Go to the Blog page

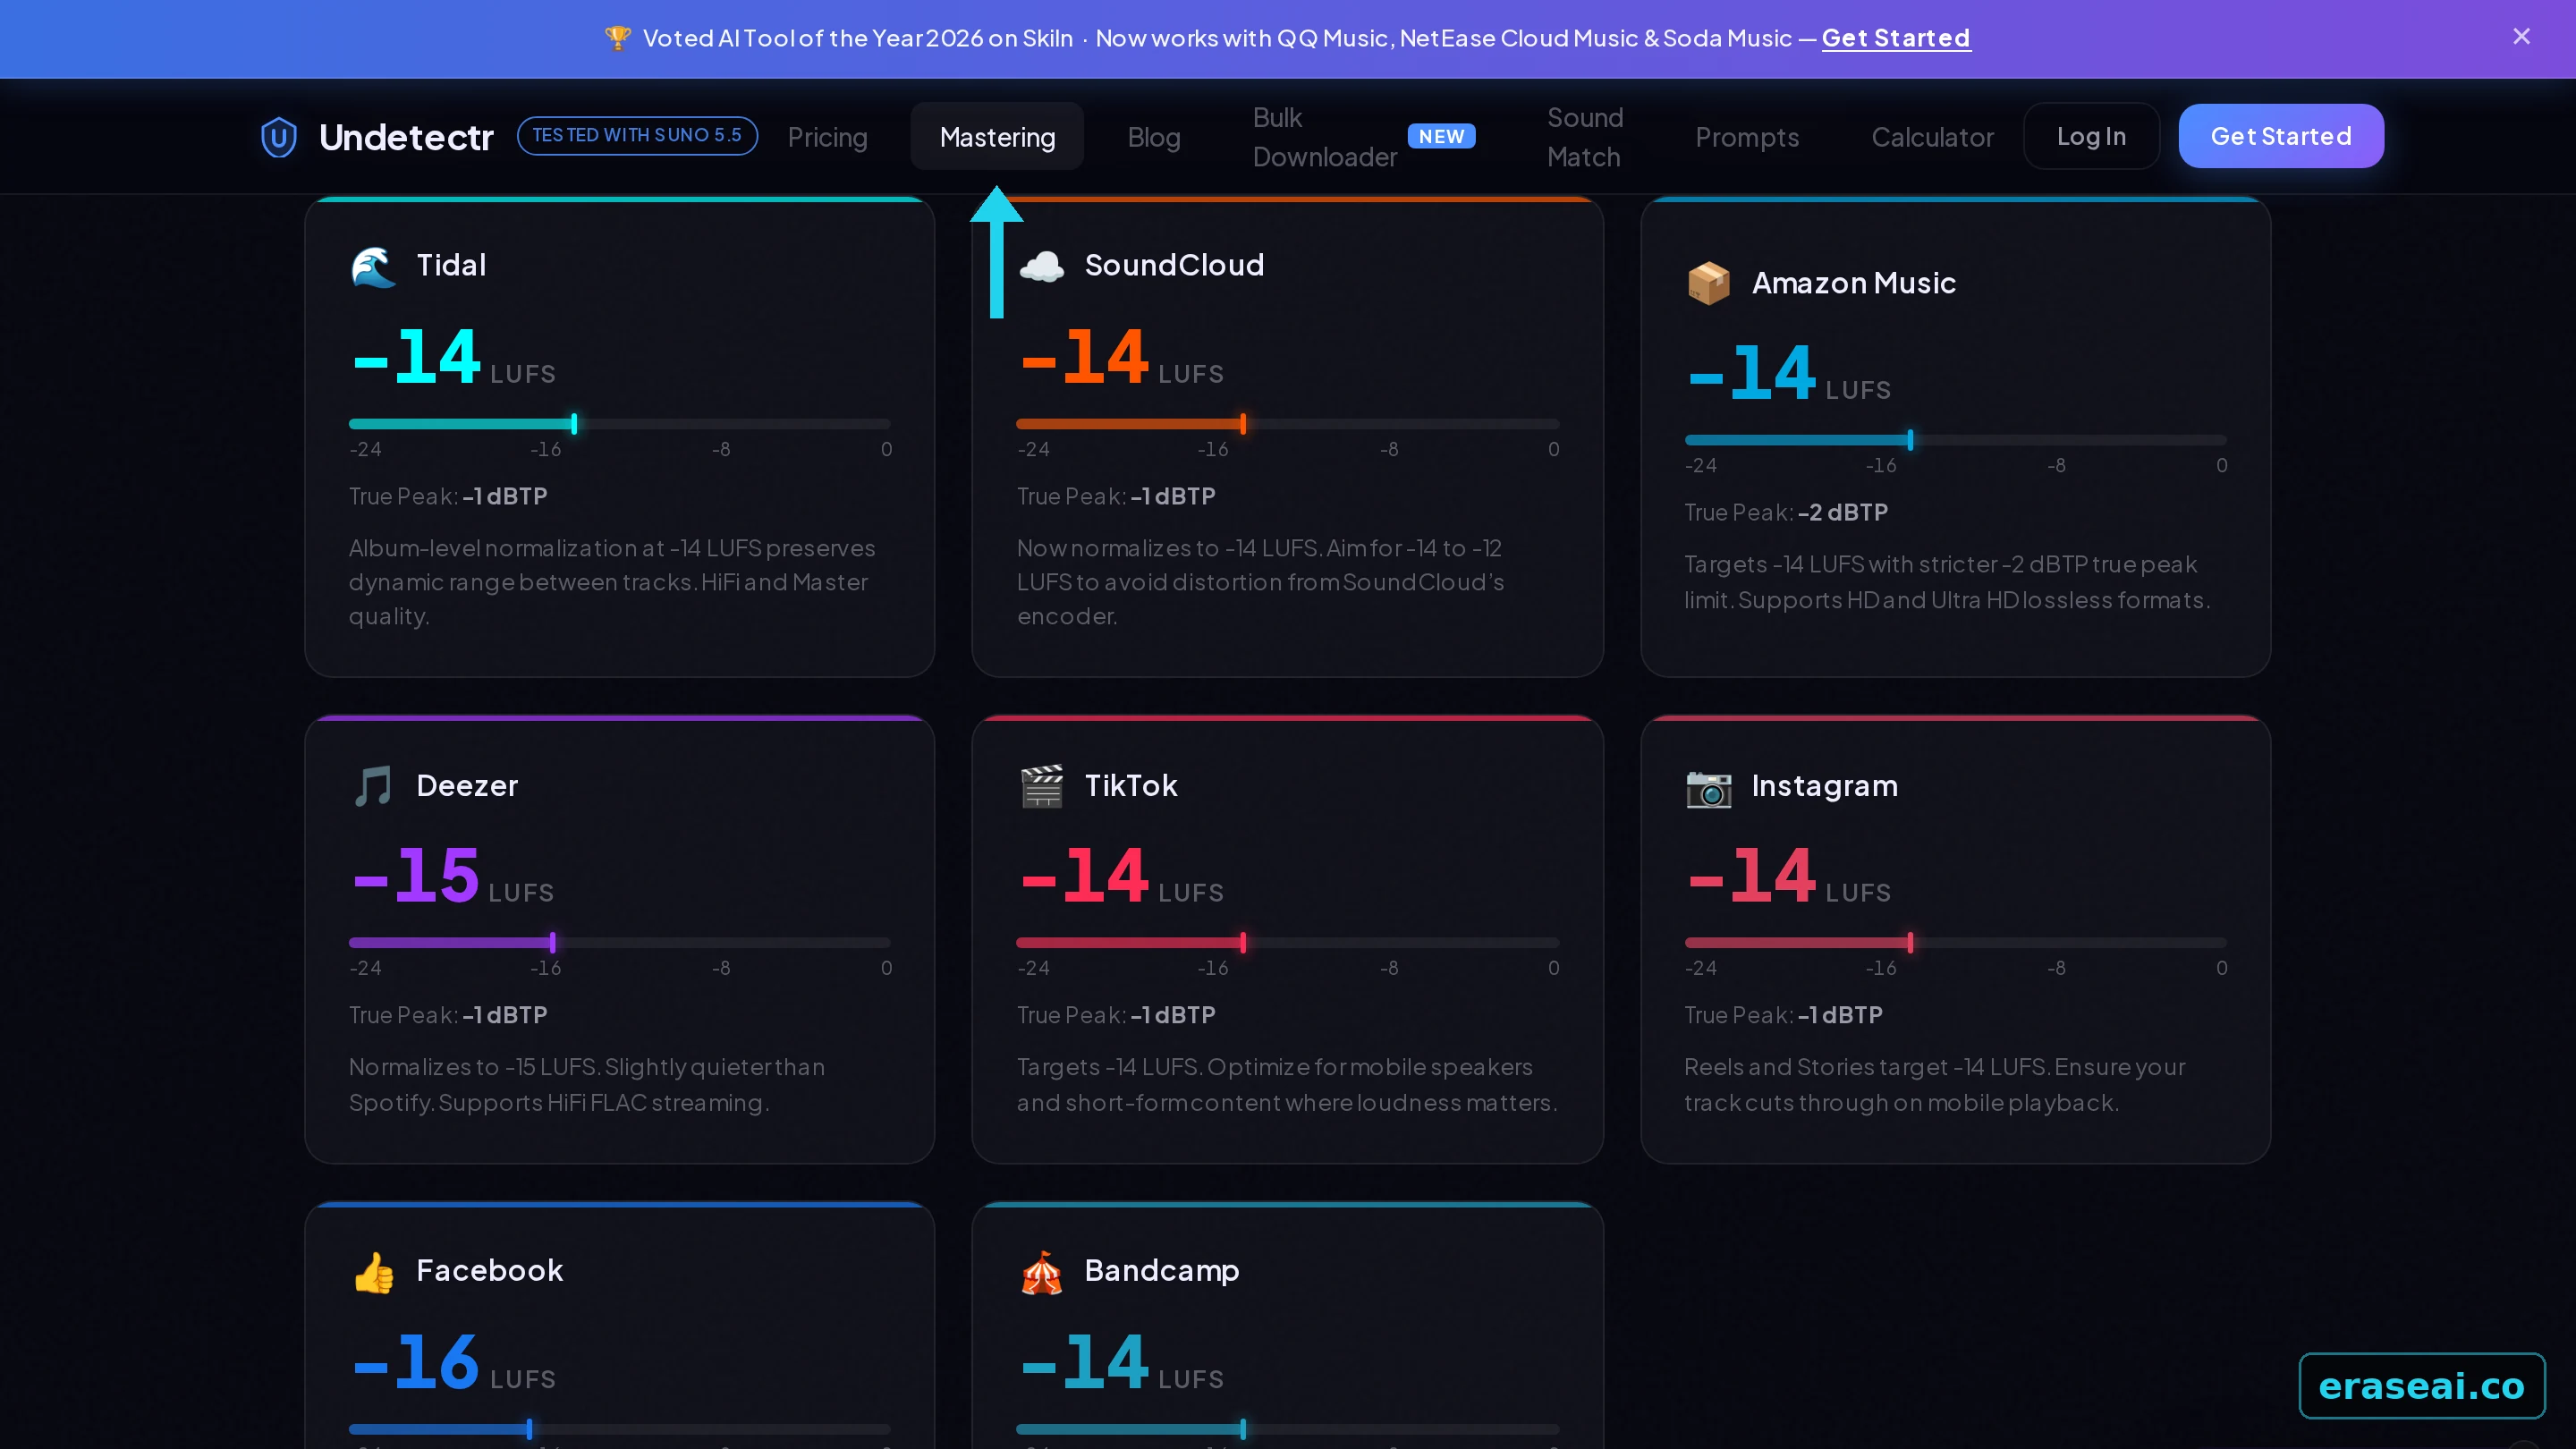[x=1154, y=137]
